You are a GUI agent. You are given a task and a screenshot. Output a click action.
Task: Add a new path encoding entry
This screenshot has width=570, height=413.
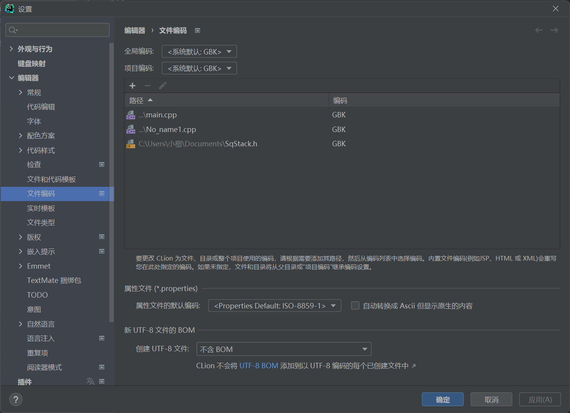[x=132, y=86]
